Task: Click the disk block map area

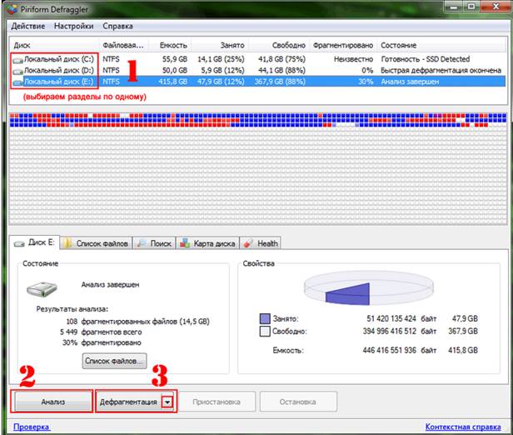Action: pyautogui.click(x=258, y=169)
